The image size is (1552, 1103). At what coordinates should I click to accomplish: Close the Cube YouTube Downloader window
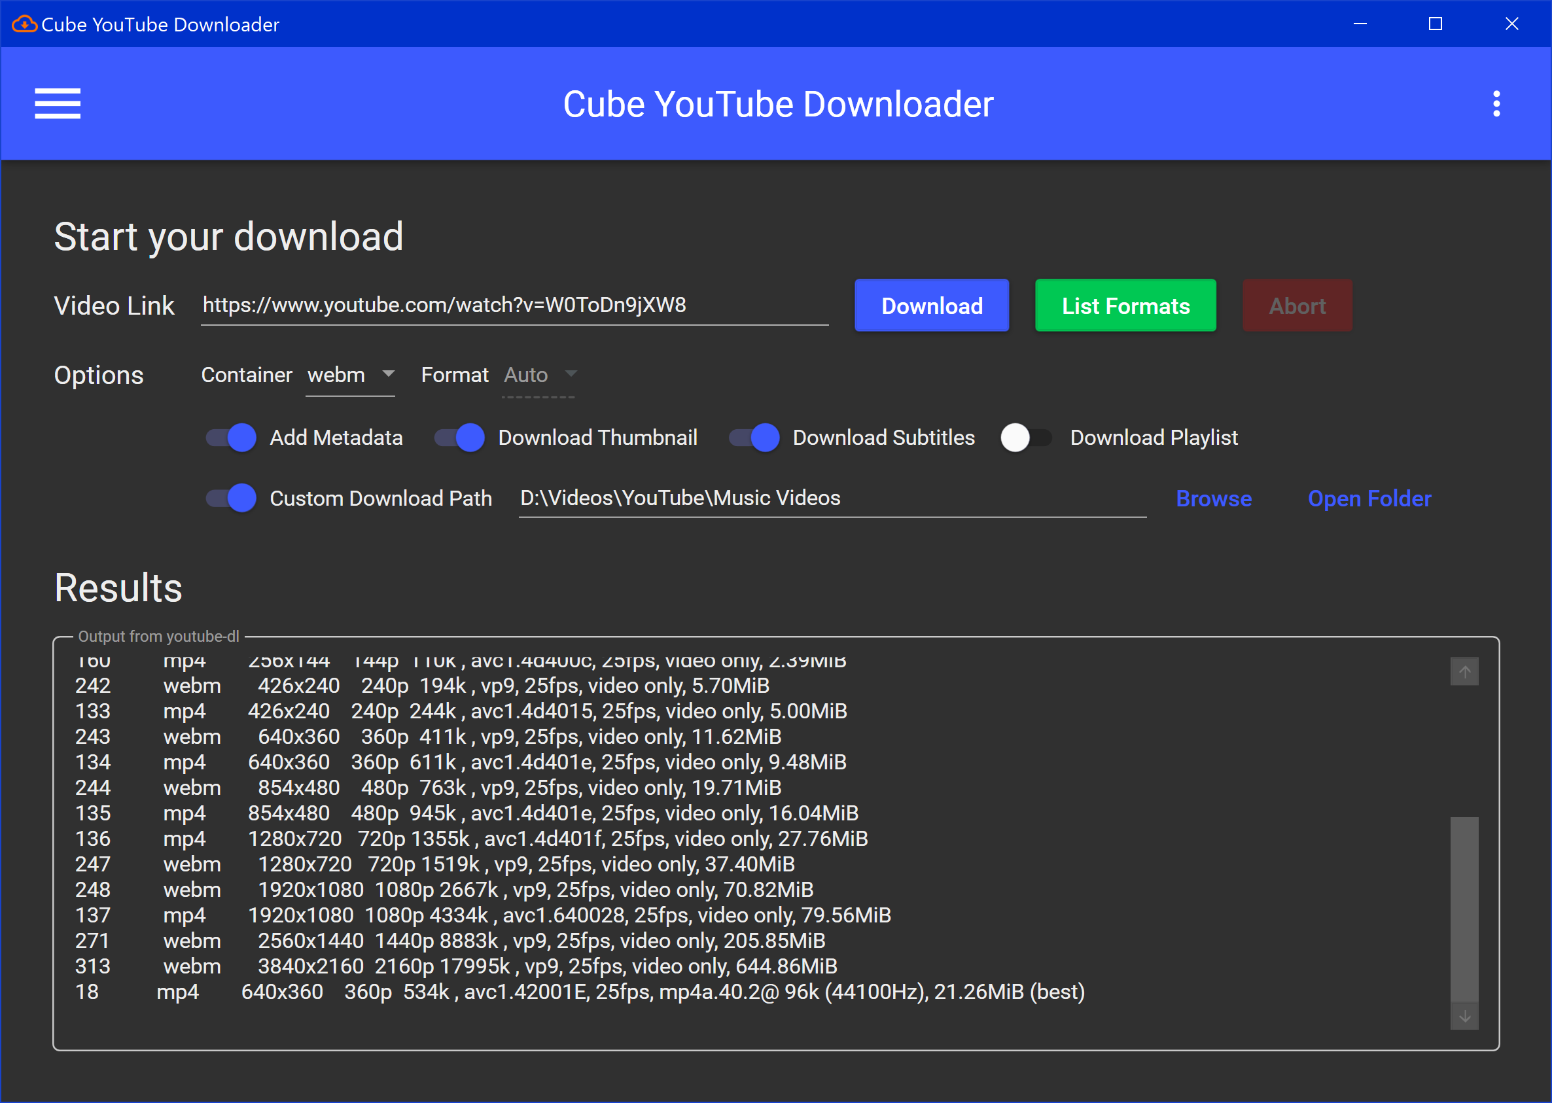pyautogui.click(x=1511, y=24)
